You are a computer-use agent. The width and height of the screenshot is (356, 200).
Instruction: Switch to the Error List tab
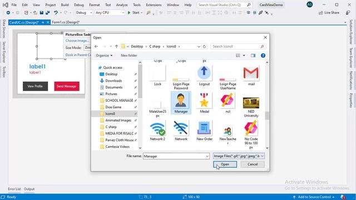14,189
